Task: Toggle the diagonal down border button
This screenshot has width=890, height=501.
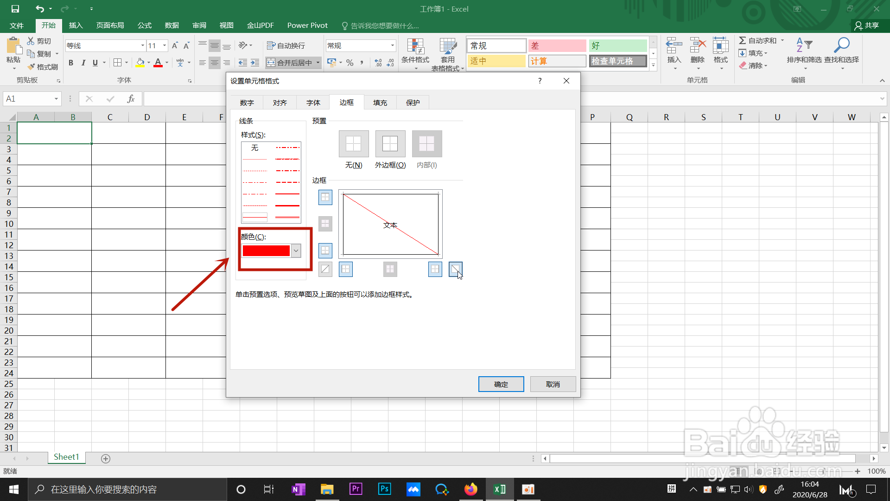Action: tap(456, 269)
